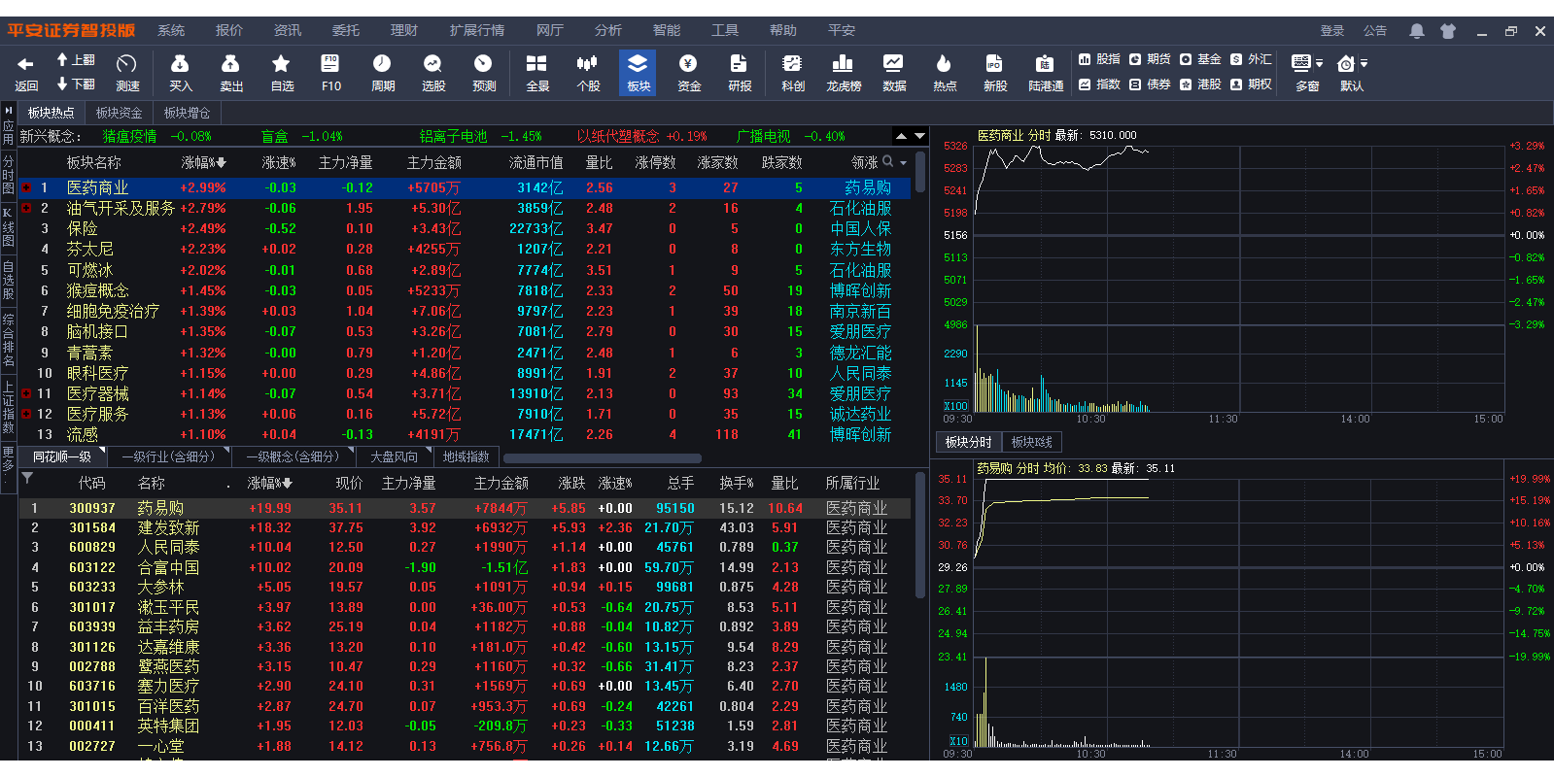
Task: Toggle the red marker on 医药商业 row
Action: (26, 187)
